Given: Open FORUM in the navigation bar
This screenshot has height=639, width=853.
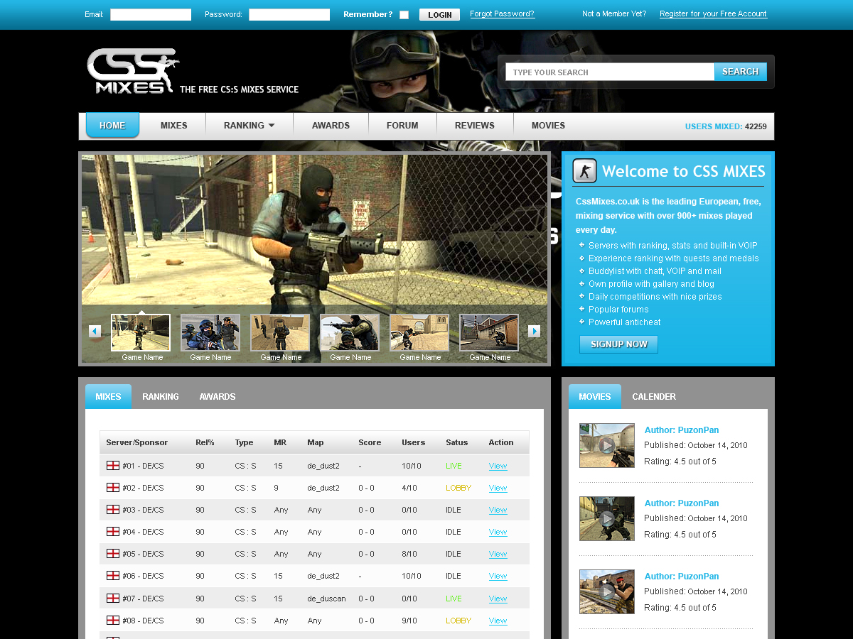Looking at the screenshot, I should click(x=402, y=126).
